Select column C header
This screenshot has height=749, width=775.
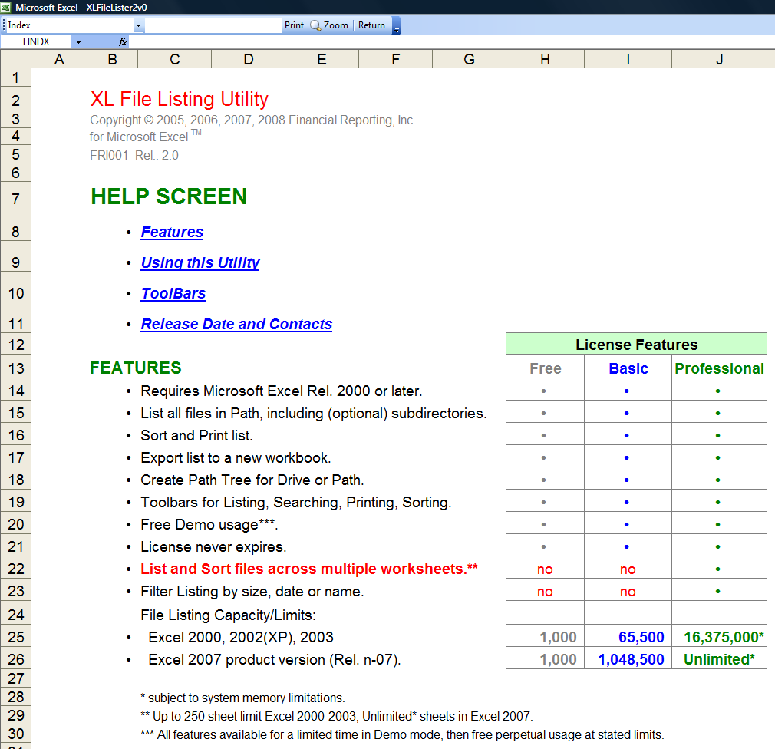pos(174,59)
